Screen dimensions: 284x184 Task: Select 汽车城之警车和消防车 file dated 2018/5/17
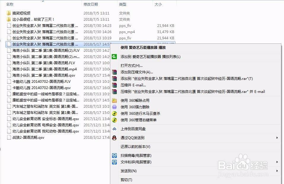click(45, 113)
